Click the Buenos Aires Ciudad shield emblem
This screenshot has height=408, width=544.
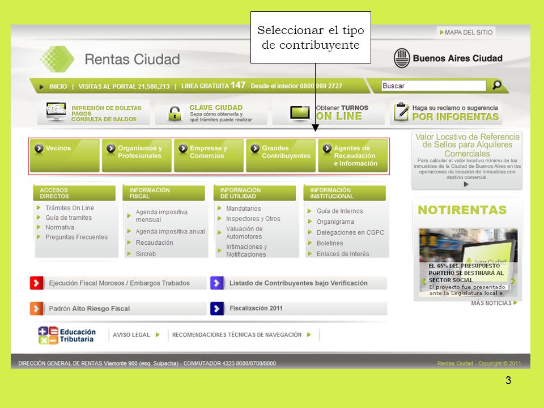pyautogui.click(x=401, y=58)
